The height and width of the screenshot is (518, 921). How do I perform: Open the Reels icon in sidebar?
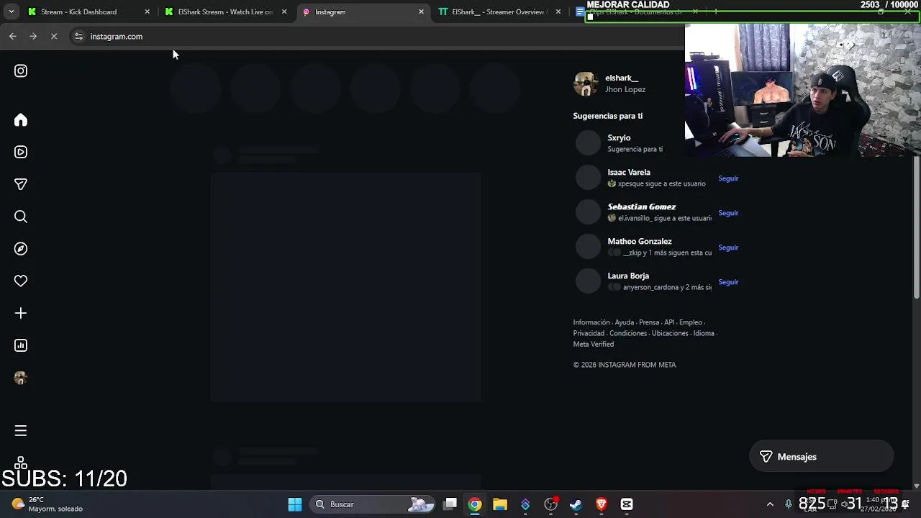click(x=21, y=152)
